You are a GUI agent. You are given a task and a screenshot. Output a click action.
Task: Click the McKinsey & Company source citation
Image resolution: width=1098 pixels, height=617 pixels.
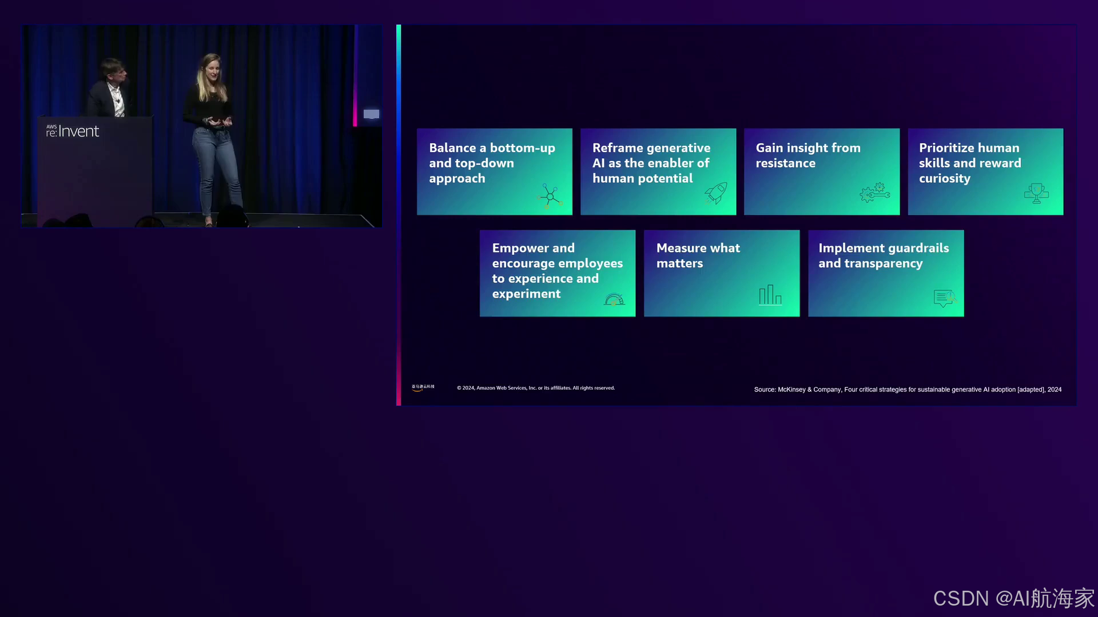click(x=907, y=390)
